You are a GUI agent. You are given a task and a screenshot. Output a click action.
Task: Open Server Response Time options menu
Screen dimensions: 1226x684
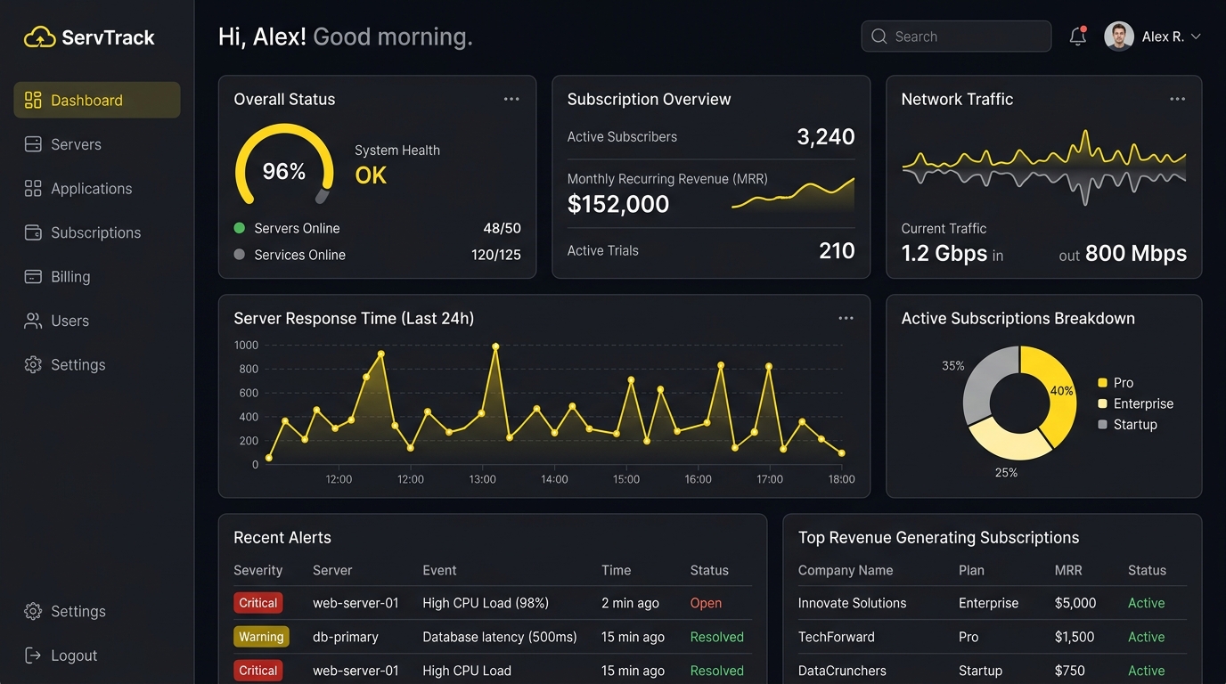[846, 318]
